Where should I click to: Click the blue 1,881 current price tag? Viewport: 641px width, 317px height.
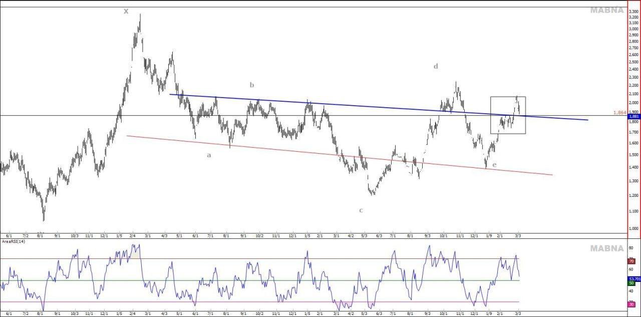pyautogui.click(x=633, y=117)
